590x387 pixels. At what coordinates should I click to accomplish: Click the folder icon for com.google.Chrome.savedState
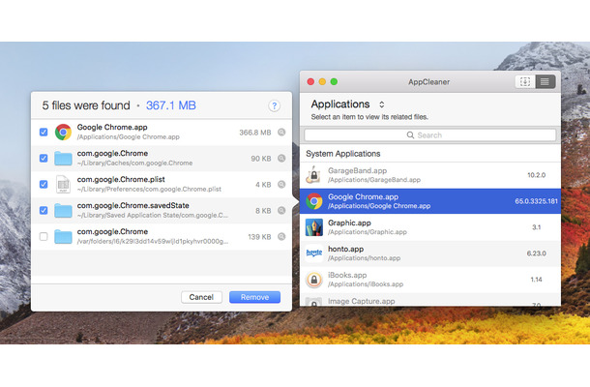(x=63, y=211)
